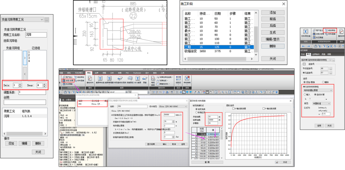345x170 pixels.
Task: Select 自动计算 radio in right panel
Action: coord(319,95)
